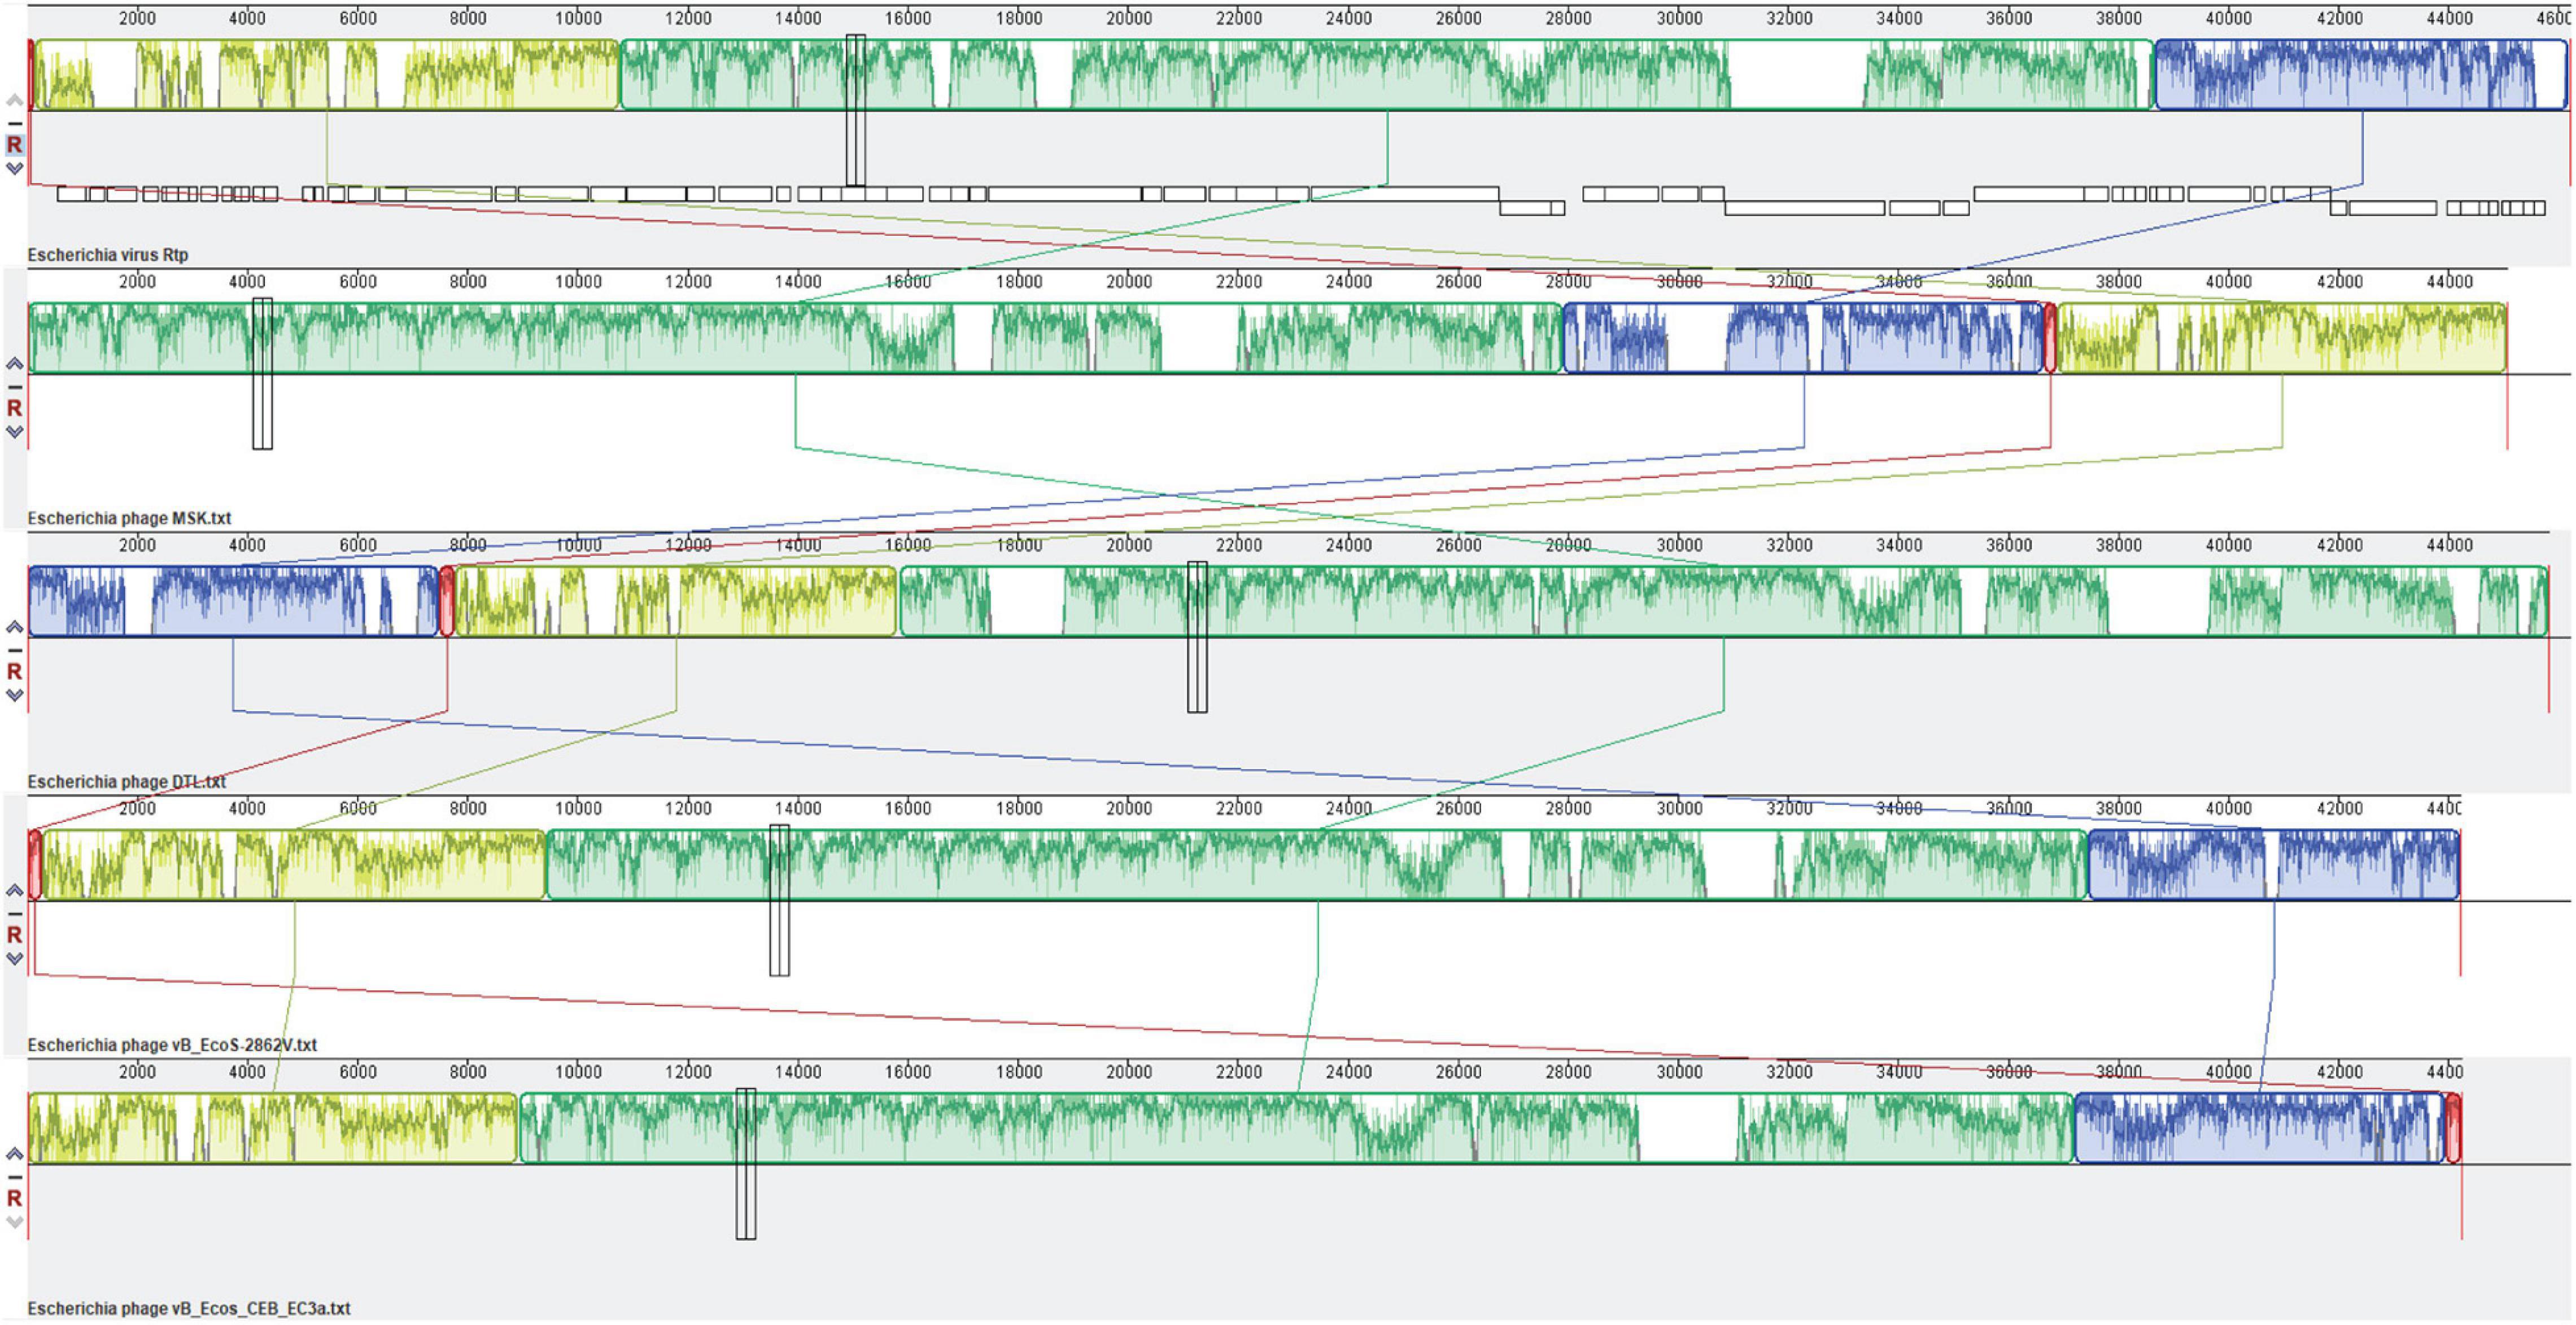Select the yellow LCB block in MSK genome
2576x1325 pixels.
tap(2282, 338)
